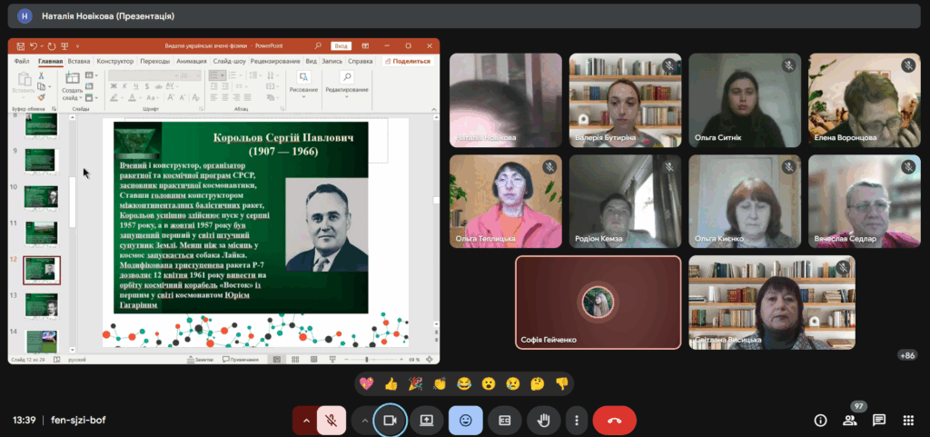Leave the call with red hang-up button
This screenshot has width=930, height=437.
tap(614, 421)
